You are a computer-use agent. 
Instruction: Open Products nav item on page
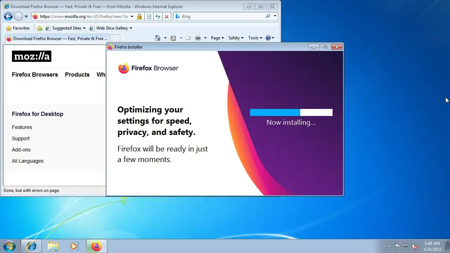click(77, 74)
